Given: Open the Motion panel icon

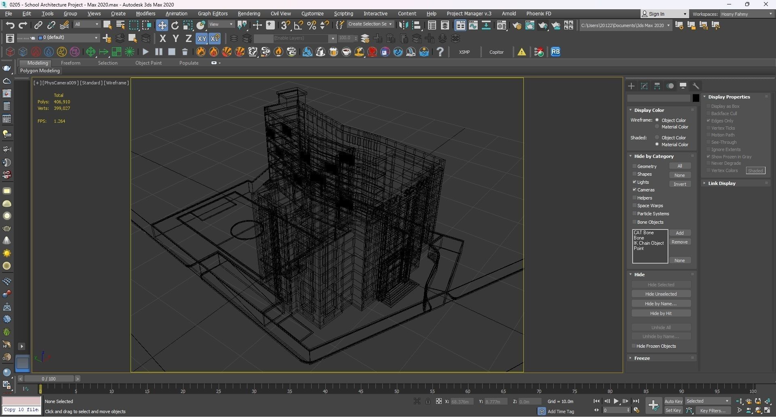Looking at the screenshot, I should tap(670, 86).
